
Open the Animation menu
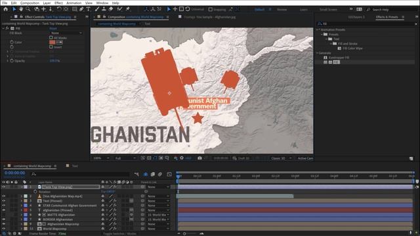74,3
